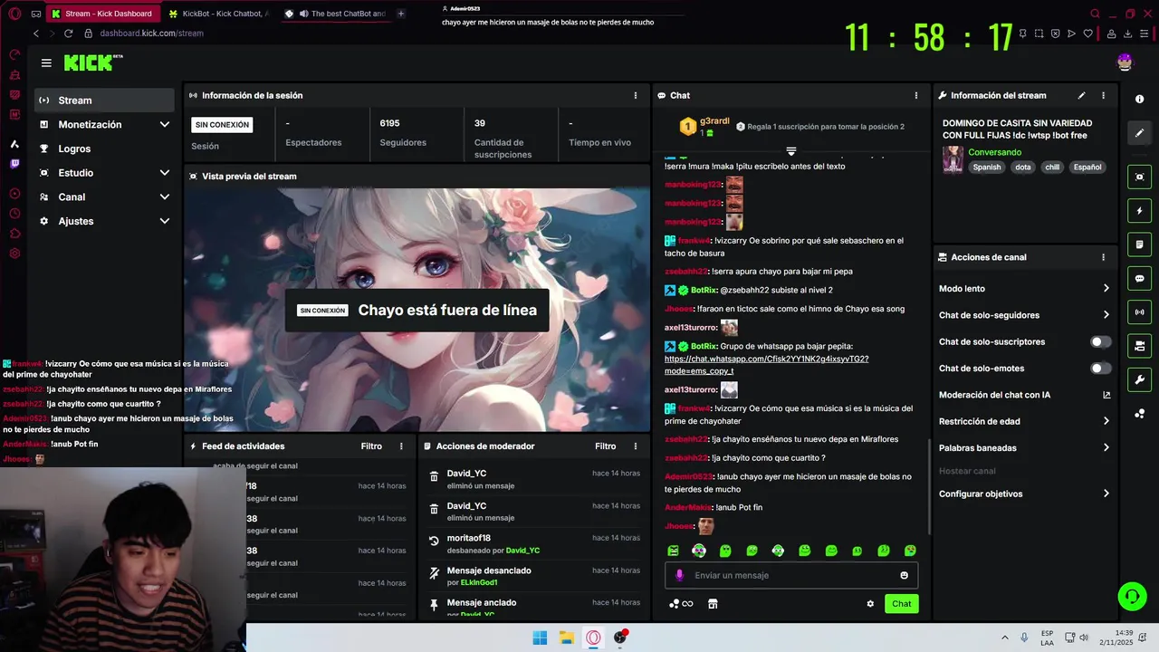Open Acciones de moderador three-dot menu
1159x652 pixels.
[x=635, y=446]
